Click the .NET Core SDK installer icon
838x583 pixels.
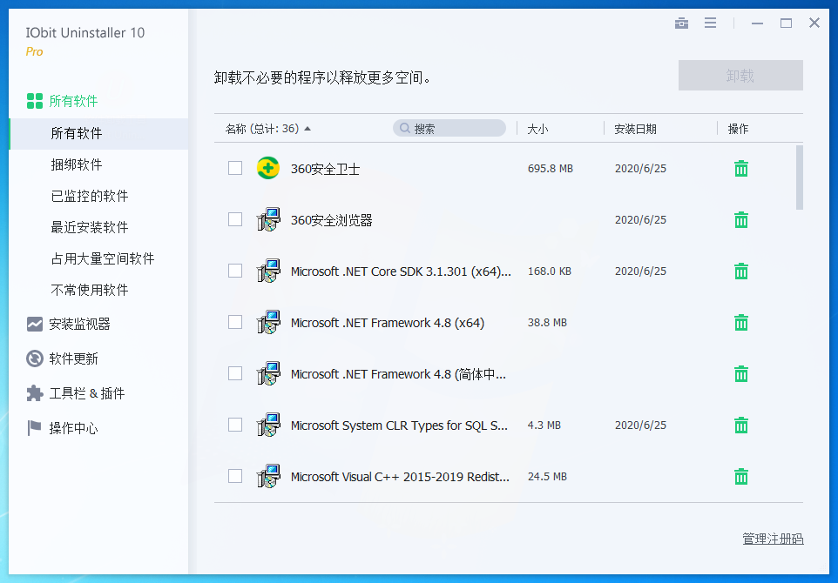click(268, 271)
